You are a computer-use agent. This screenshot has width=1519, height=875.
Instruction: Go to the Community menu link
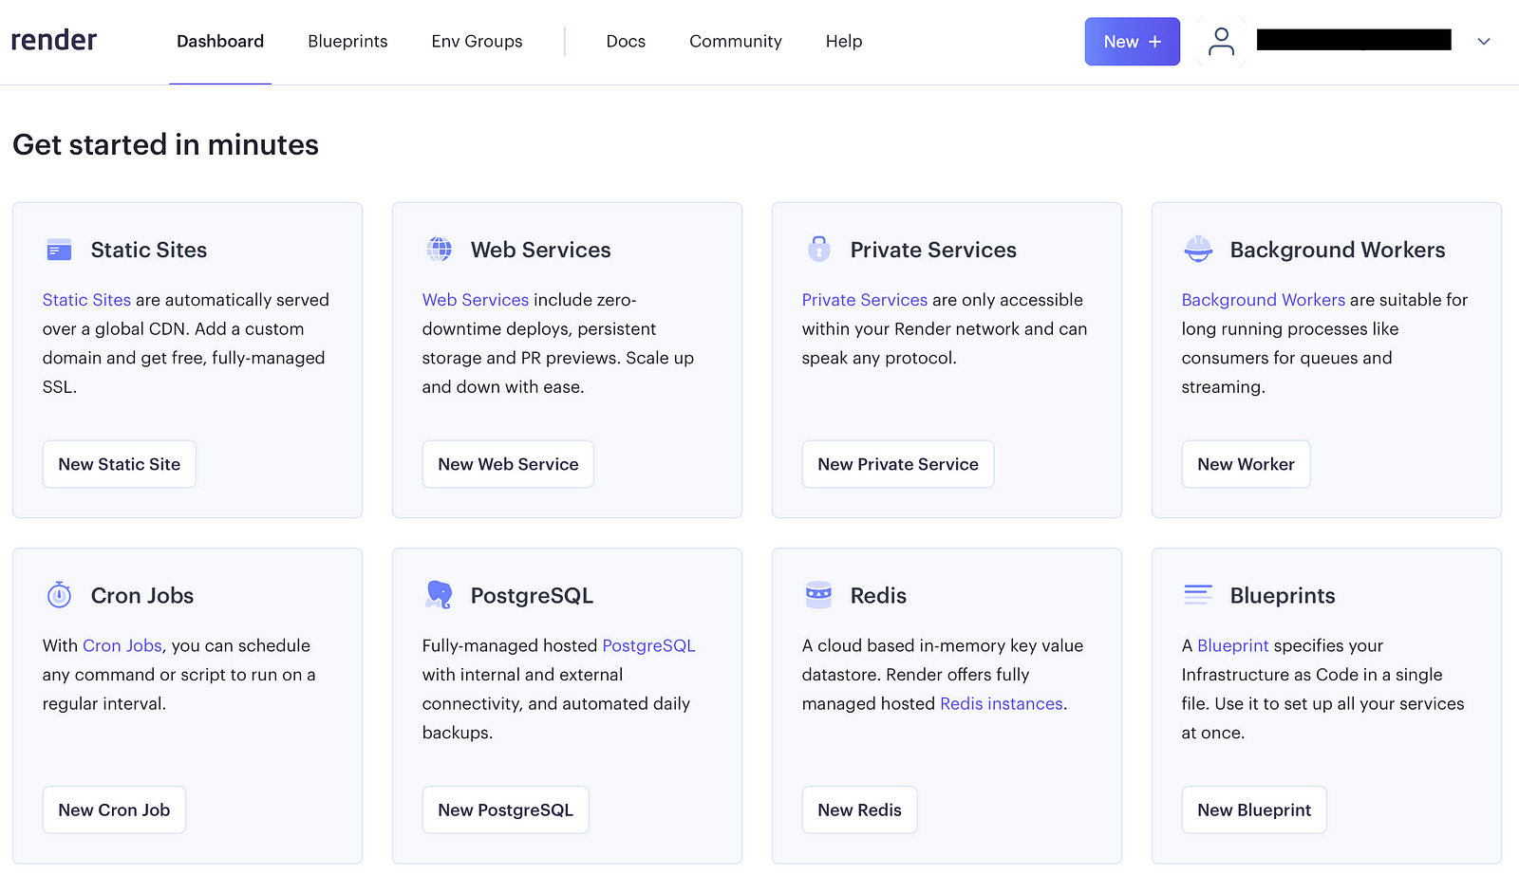coord(736,42)
